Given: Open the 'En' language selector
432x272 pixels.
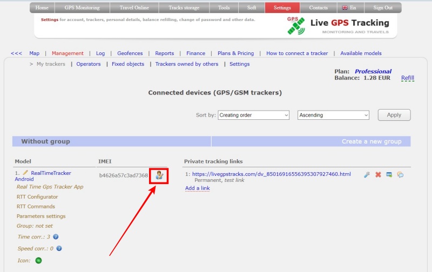Looking at the screenshot, I should [349, 8].
